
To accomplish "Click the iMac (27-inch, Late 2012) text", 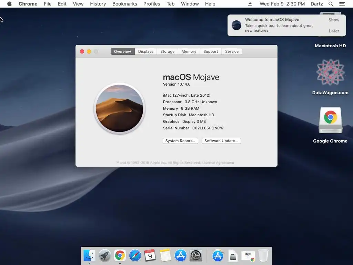I will pyautogui.click(x=186, y=95).
